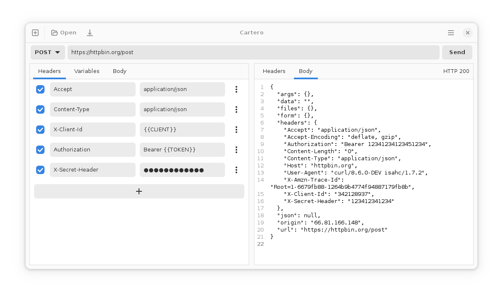Screen dimensions: 503x297
Task: Disable the X-Client-Id header checkbox
Action: pos(40,130)
